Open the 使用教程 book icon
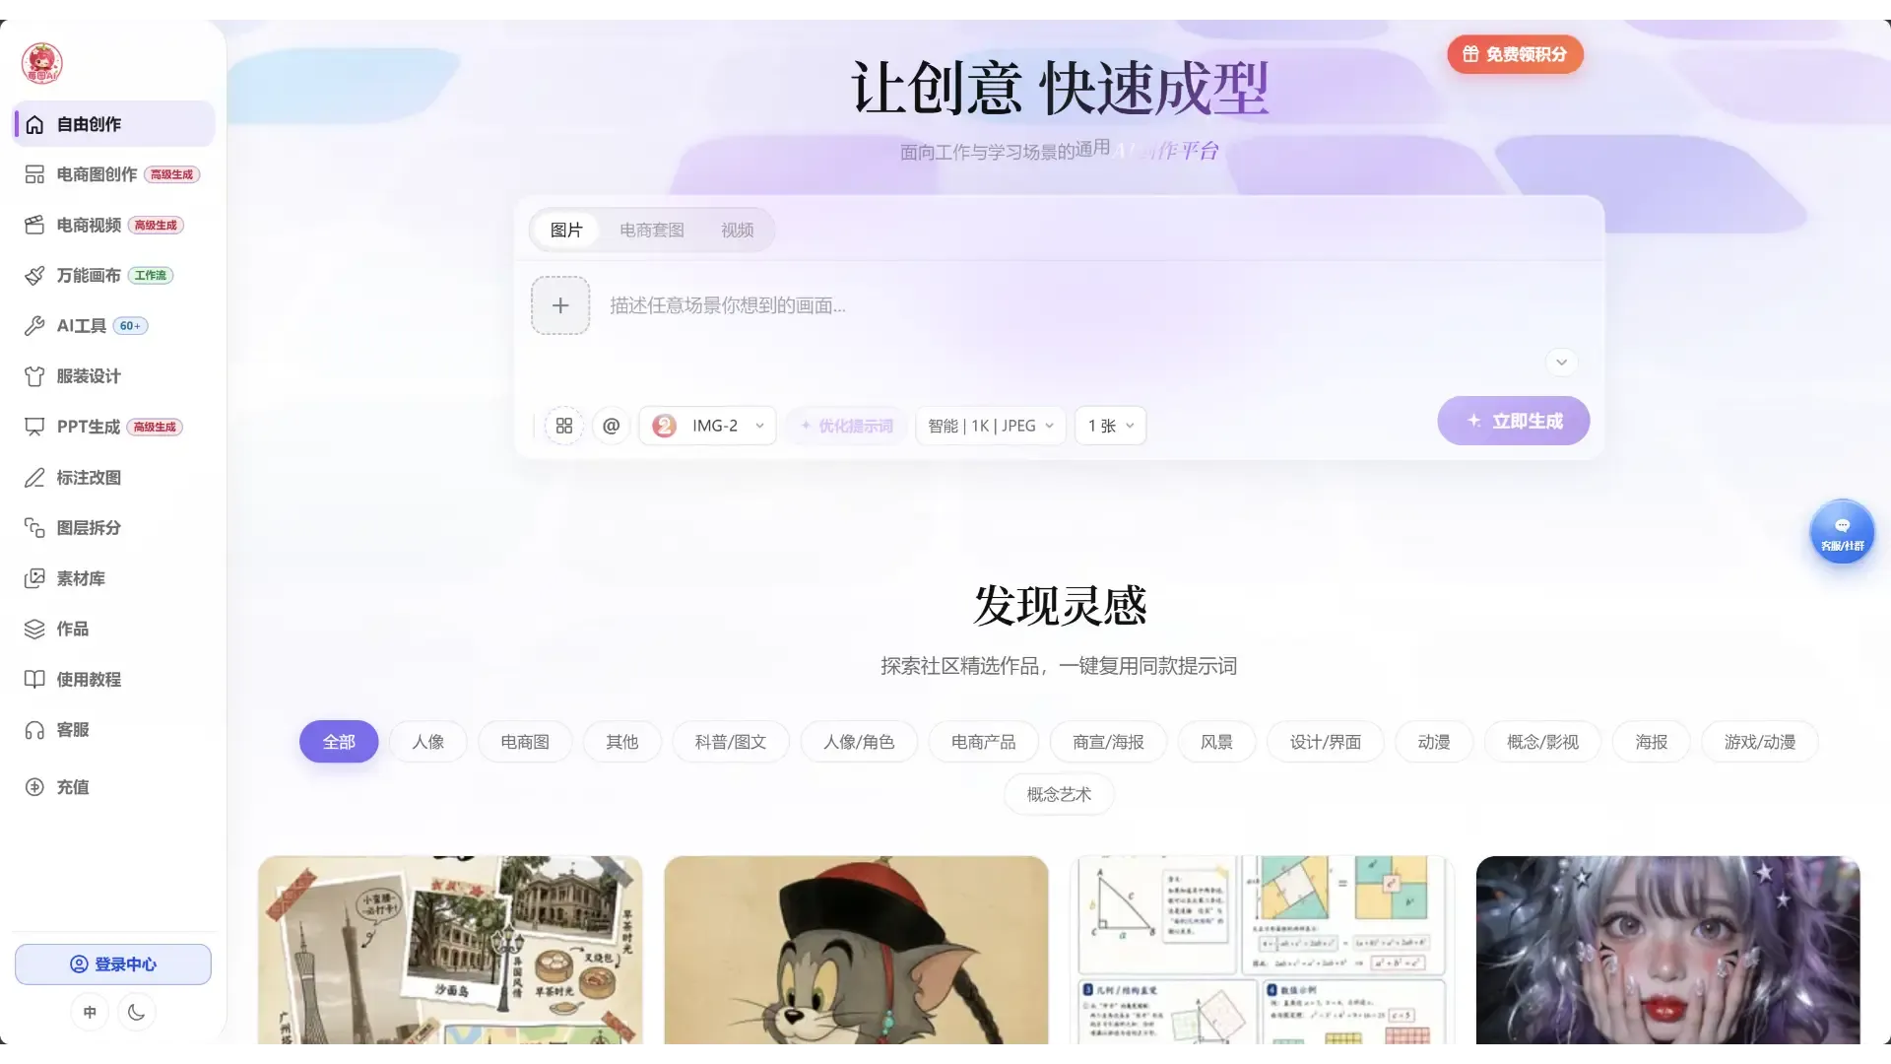Image resolution: width=1891 pixels, height=1064 pixels. tap(34, 680)
